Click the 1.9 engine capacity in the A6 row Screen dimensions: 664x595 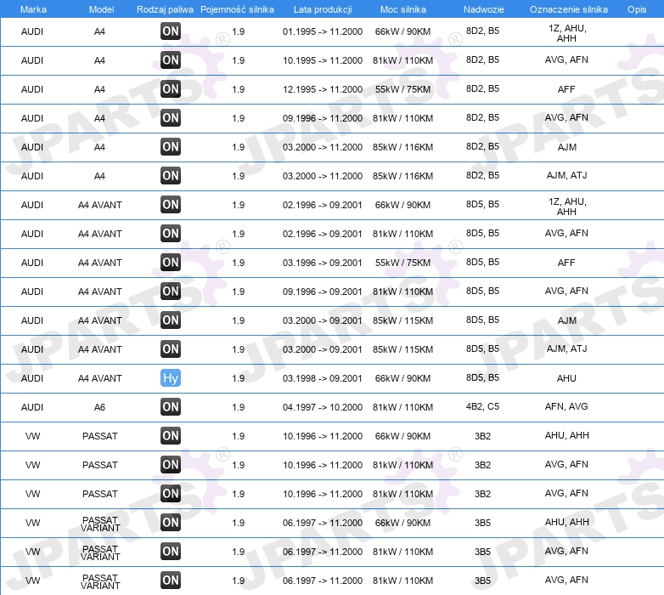(238, 407)
